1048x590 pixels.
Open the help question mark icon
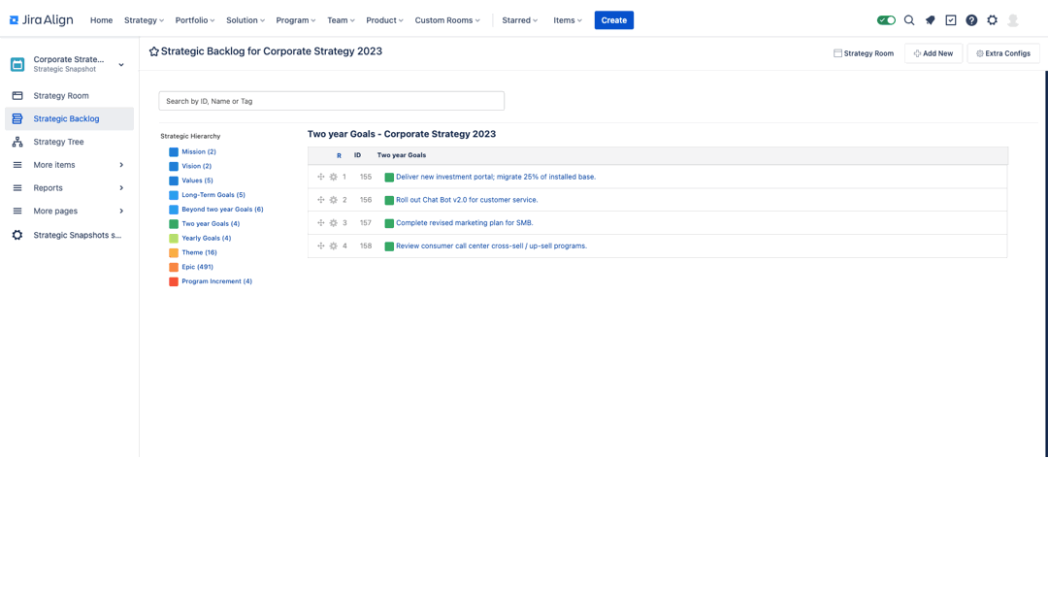[971, 19]
